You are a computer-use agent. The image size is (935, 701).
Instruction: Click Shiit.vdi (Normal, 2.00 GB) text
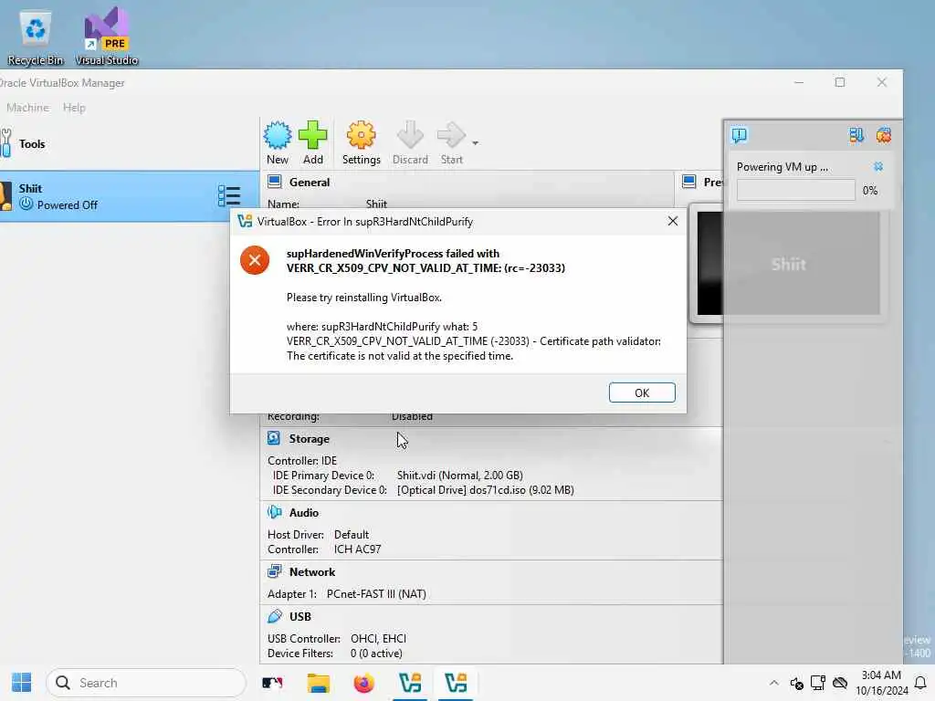coord(460,476)
